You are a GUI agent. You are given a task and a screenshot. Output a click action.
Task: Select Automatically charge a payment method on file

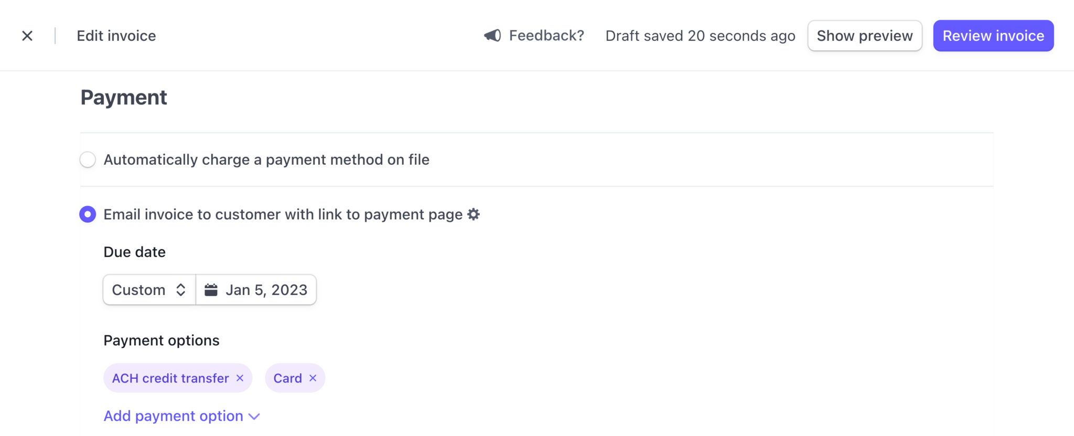pos(88,159)
